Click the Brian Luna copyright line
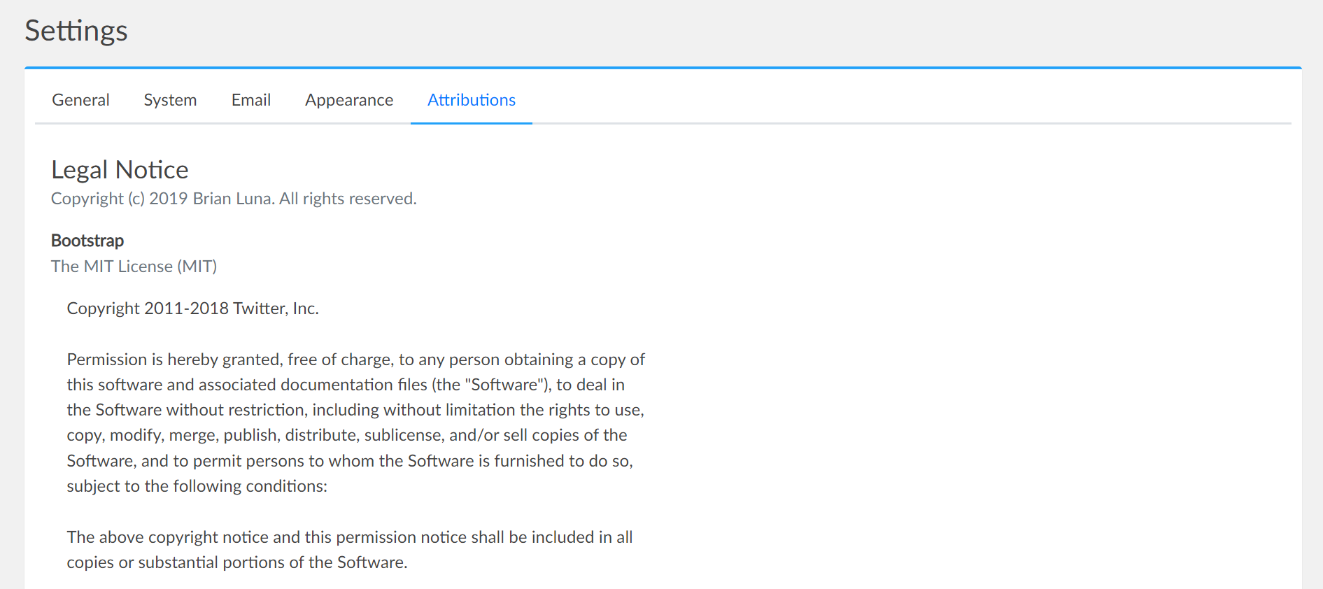The height and width of the screenshot is (589, 1323). pos(233,199)
